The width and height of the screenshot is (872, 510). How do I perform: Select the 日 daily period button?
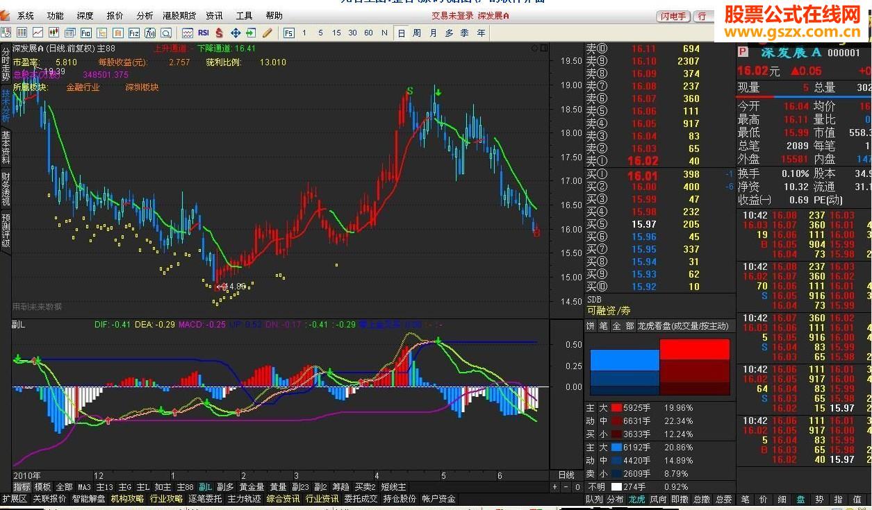[401, 33]
